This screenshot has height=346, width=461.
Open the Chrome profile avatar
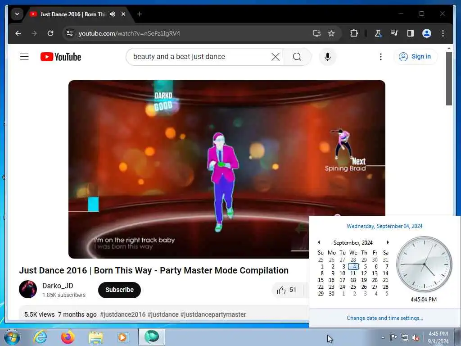[427, 33]
